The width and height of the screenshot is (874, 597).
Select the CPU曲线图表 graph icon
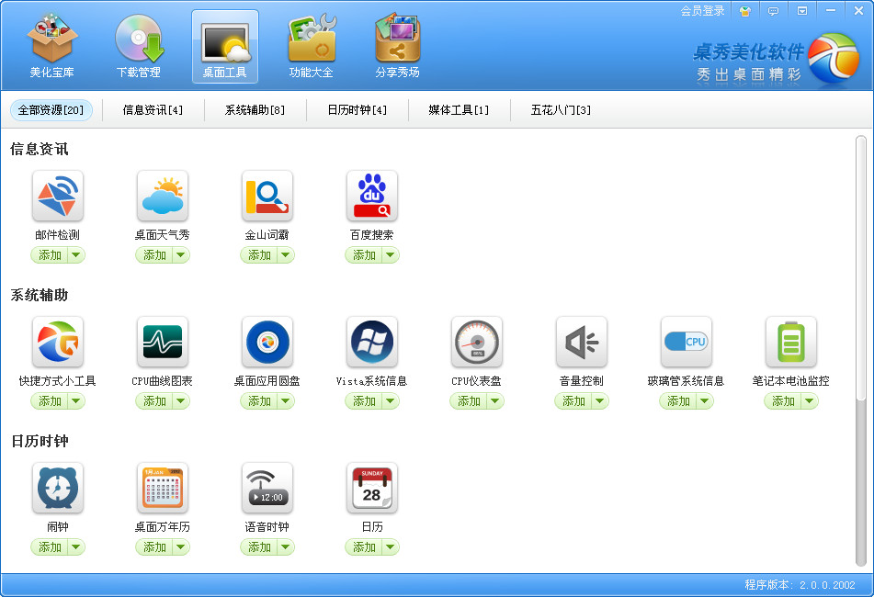pyautogui.click(x=162, y=342)
